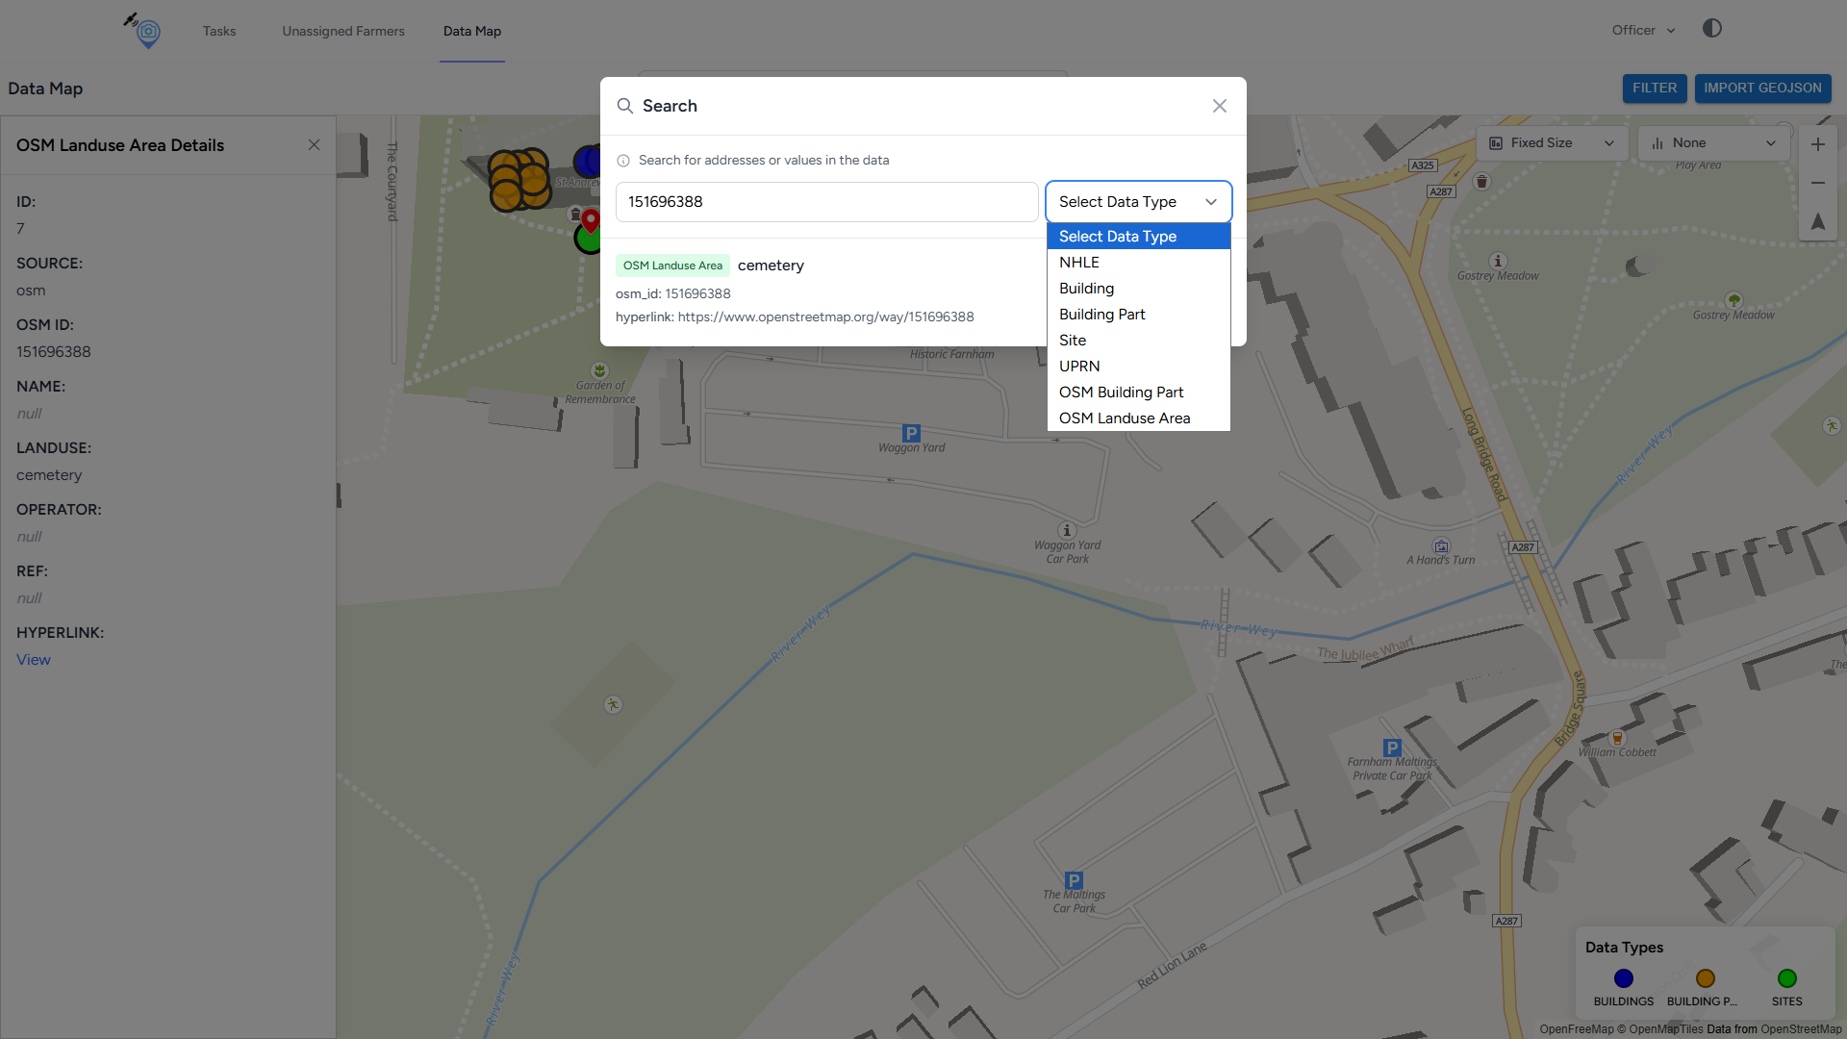Image resolution: width=1847 pixels, height=1039 pixels.
Task: Toggle Sites green legend circle
Action: pyautogui.click(x=1786, y=978)
